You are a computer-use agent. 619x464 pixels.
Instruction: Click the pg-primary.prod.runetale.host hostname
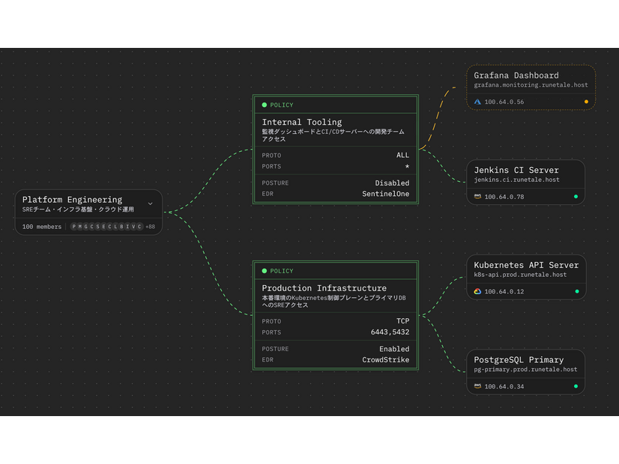525,370
